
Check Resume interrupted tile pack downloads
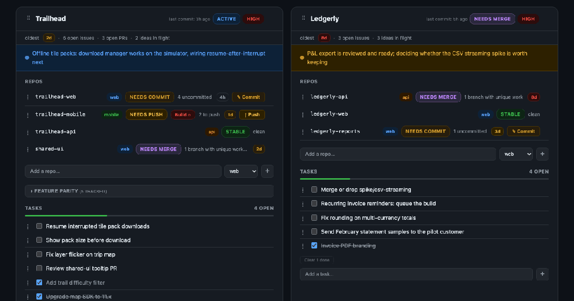point(39,226)
